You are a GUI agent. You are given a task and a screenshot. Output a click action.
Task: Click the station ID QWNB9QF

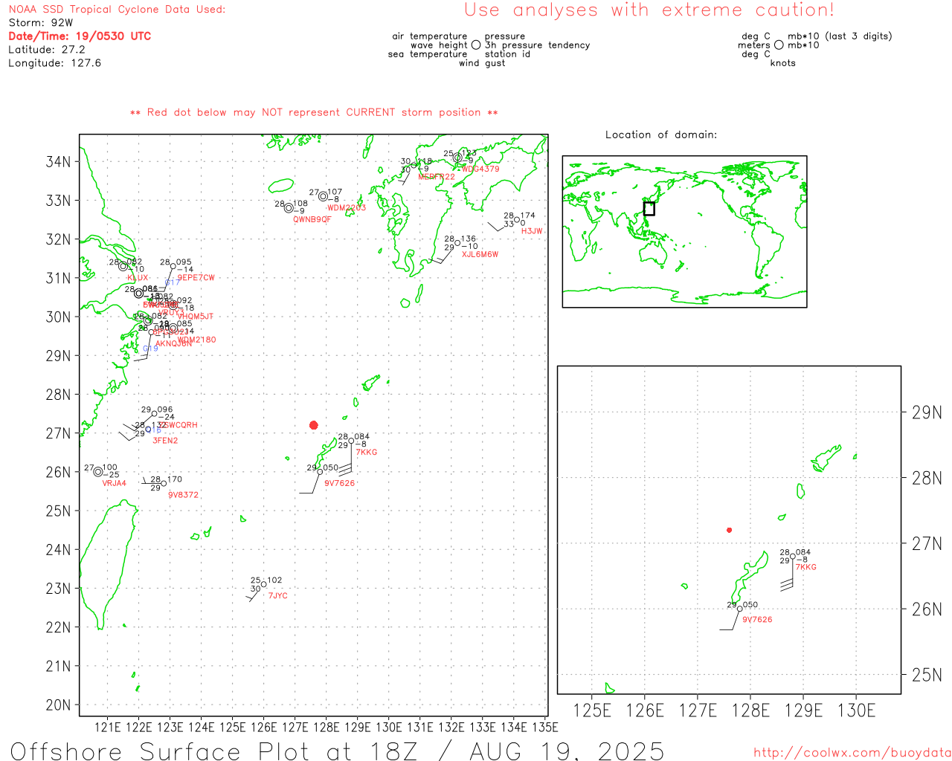[x=312, y=220]
